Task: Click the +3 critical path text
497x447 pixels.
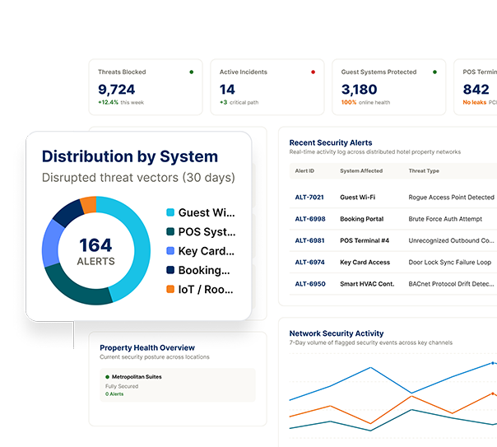Action: (239, 102)
